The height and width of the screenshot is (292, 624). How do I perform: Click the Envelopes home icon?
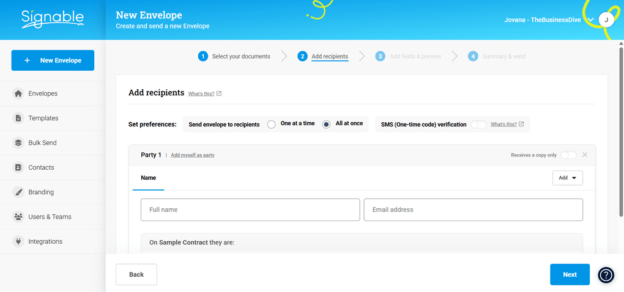(x=18, y=93)
